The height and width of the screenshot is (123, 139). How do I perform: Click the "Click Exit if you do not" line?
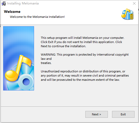81,42
